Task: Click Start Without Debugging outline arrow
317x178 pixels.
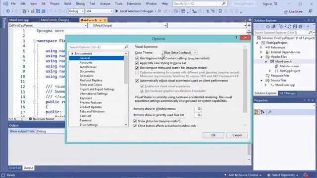Action: pyautogui.click(x=159, y=11)
